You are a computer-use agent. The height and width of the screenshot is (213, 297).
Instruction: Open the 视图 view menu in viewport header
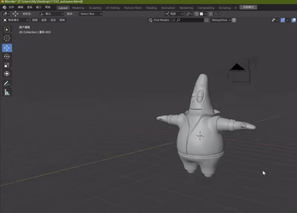35,20
